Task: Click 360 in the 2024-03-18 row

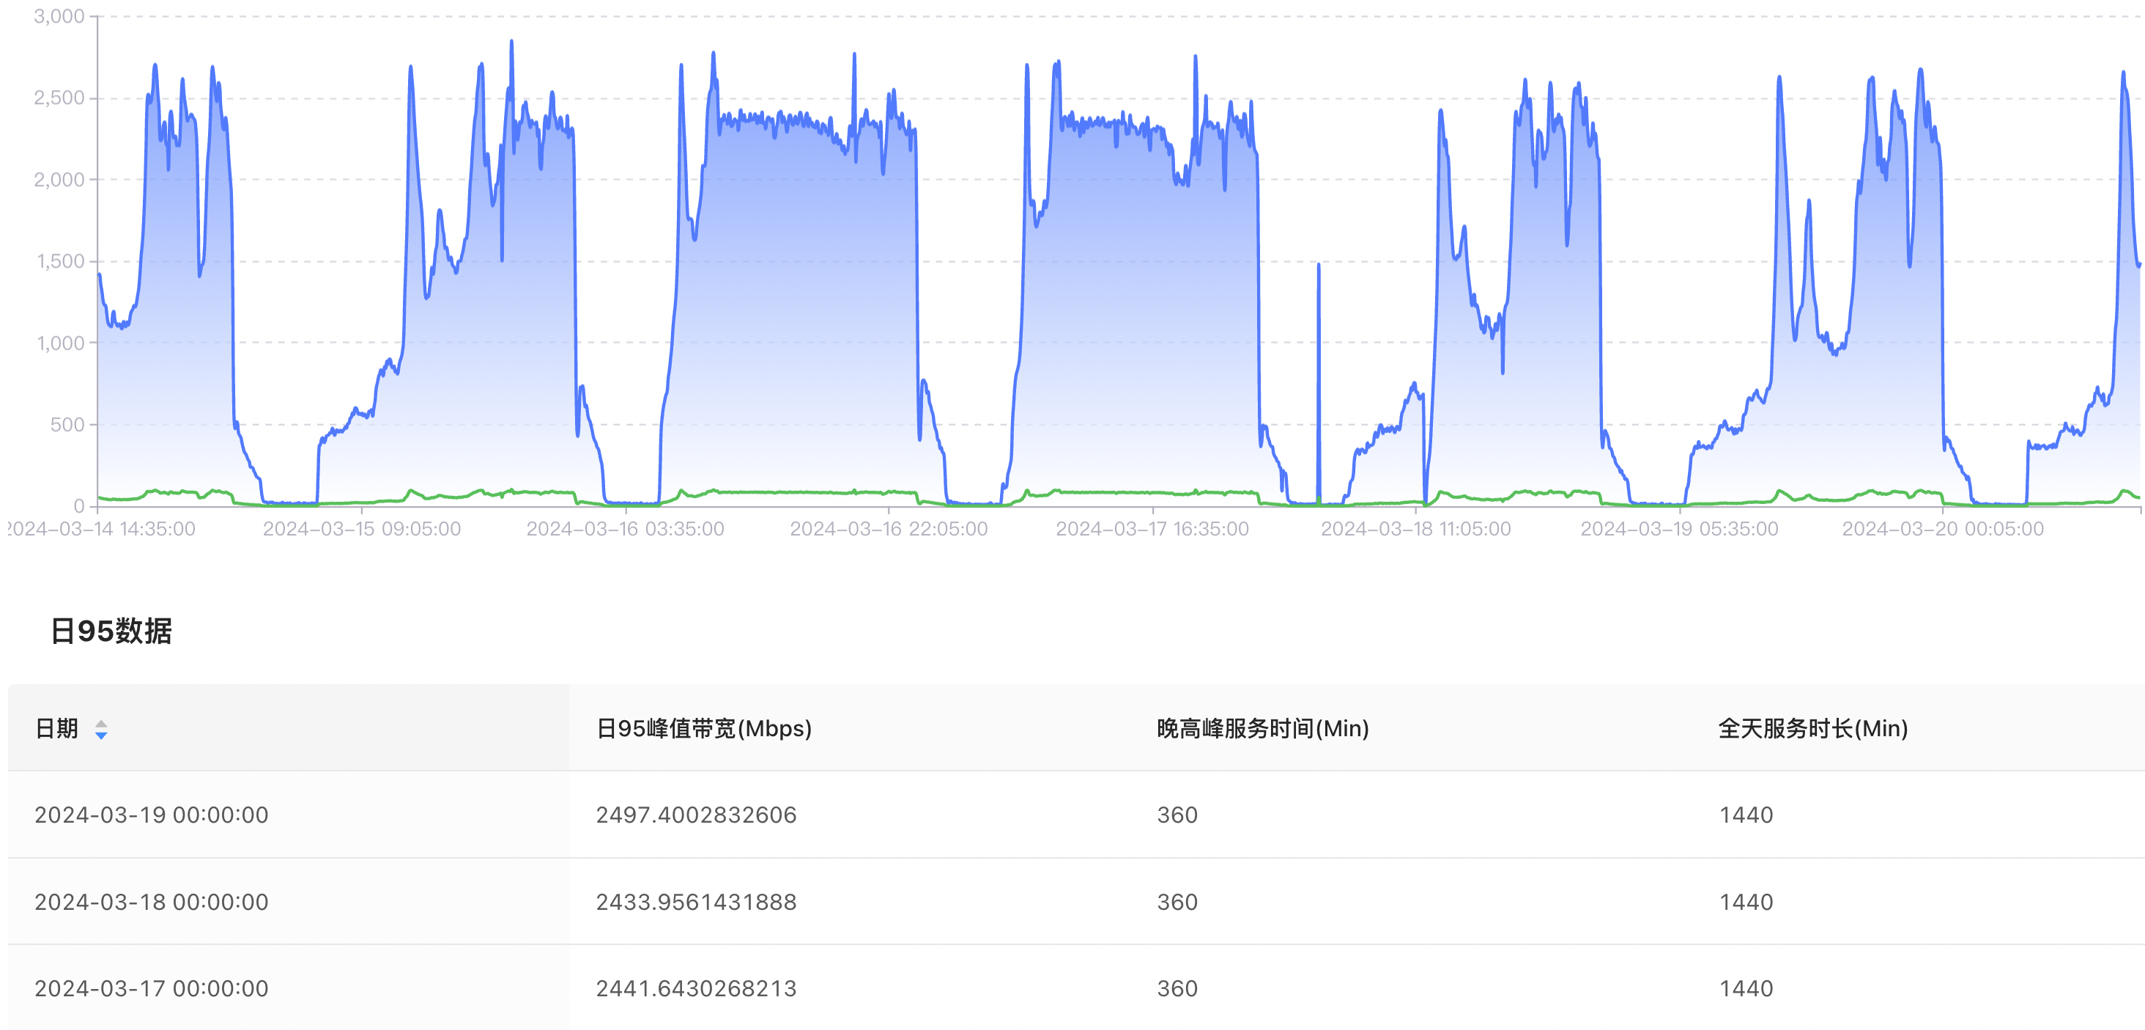Action: click(x=1177, y=902)
